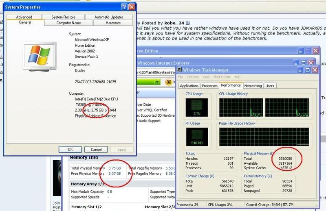Open the File menu in Task Manager

(181, 77)
